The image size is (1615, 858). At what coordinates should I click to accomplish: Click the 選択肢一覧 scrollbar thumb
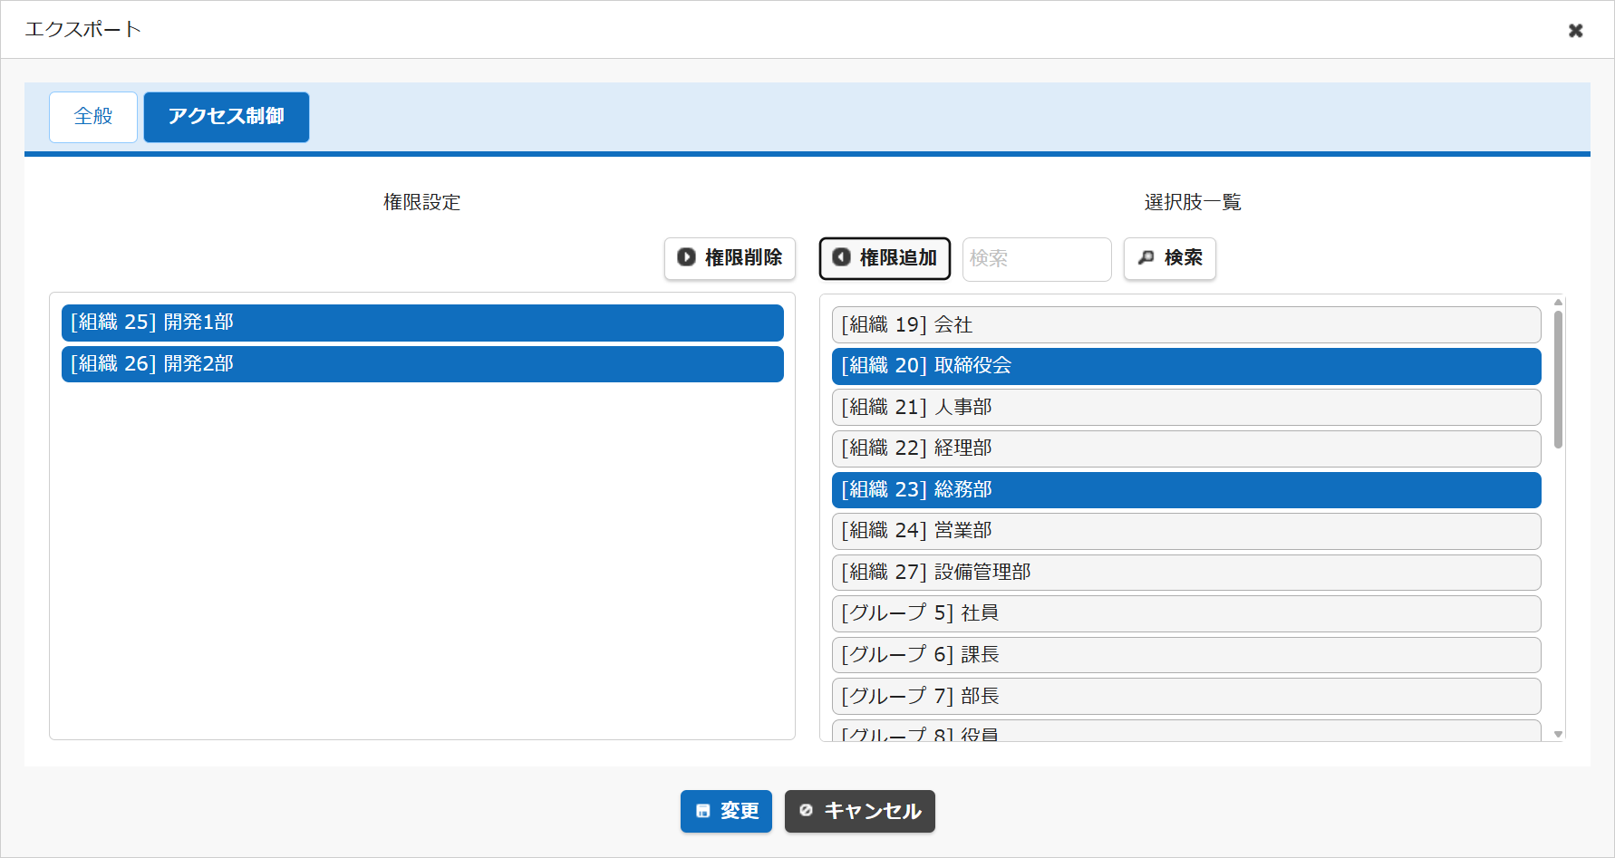coord(1558,380)
